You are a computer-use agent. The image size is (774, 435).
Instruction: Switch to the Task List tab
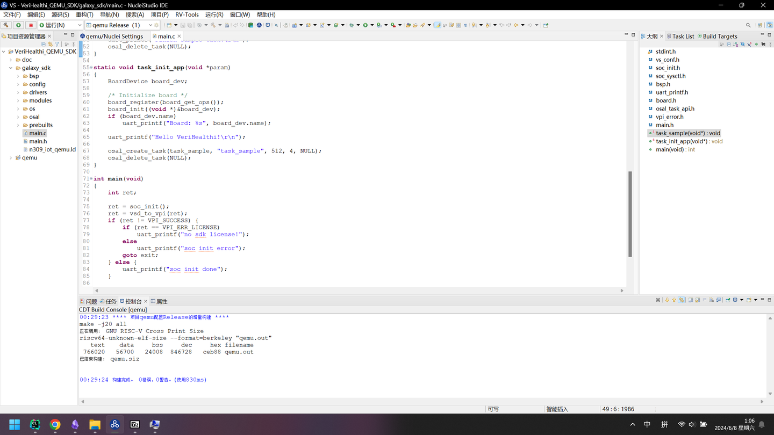(x=680, y=37)
